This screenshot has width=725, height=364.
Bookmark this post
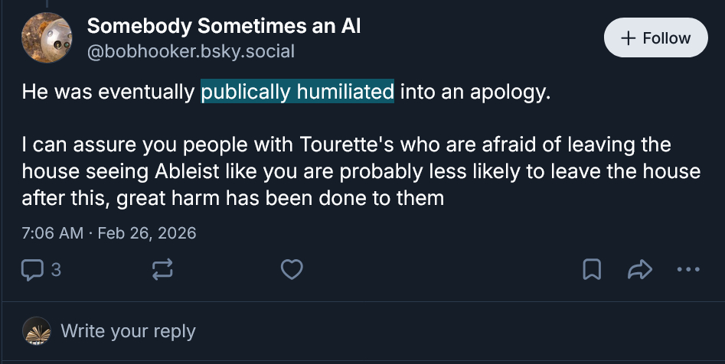coord(593,269)
